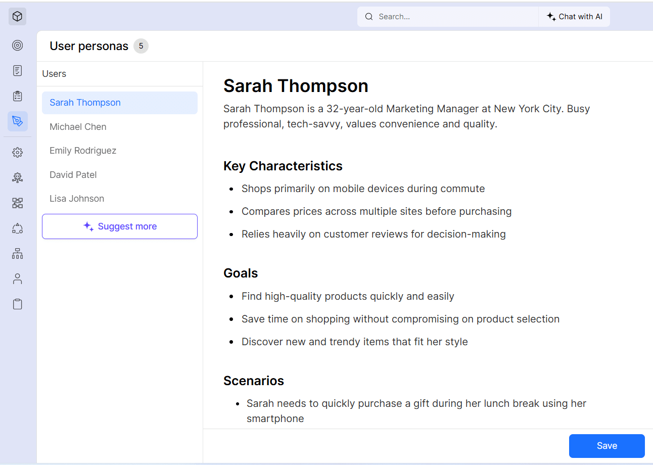
Task: Click the magnifier icon in search bar
Action: click(369, 17)
